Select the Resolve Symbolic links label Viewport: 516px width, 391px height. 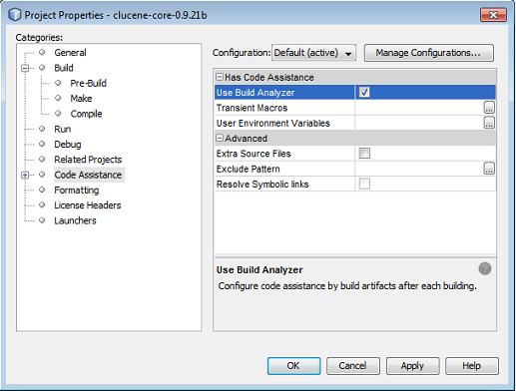tap(262, 185)
